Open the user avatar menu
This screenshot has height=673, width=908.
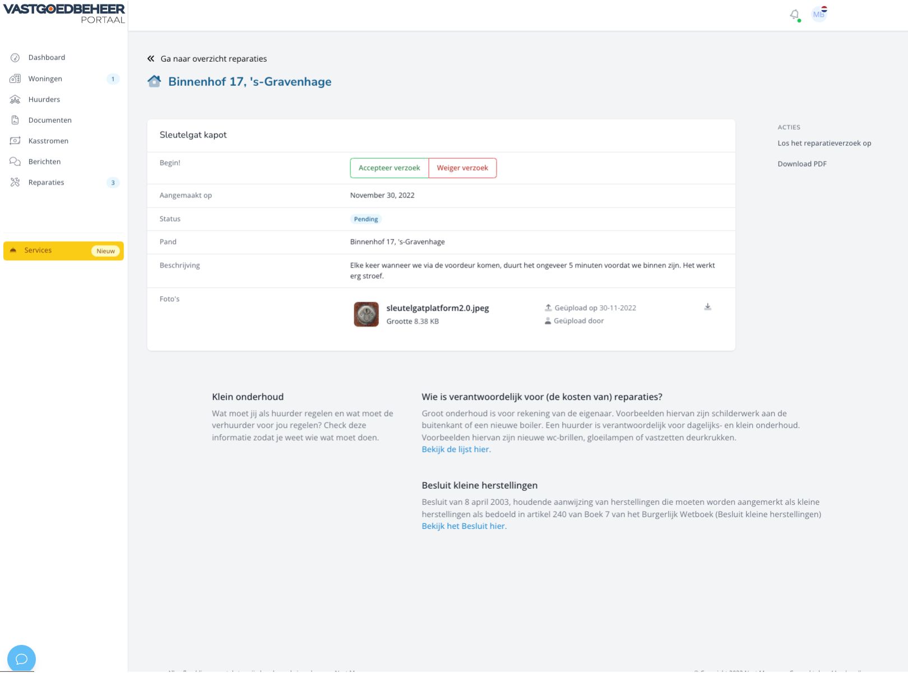819,15
